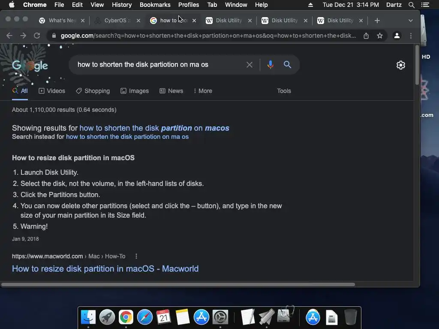The image size is (439, 329).
Task: Close the What's New tab
Action: pos(83,21)
